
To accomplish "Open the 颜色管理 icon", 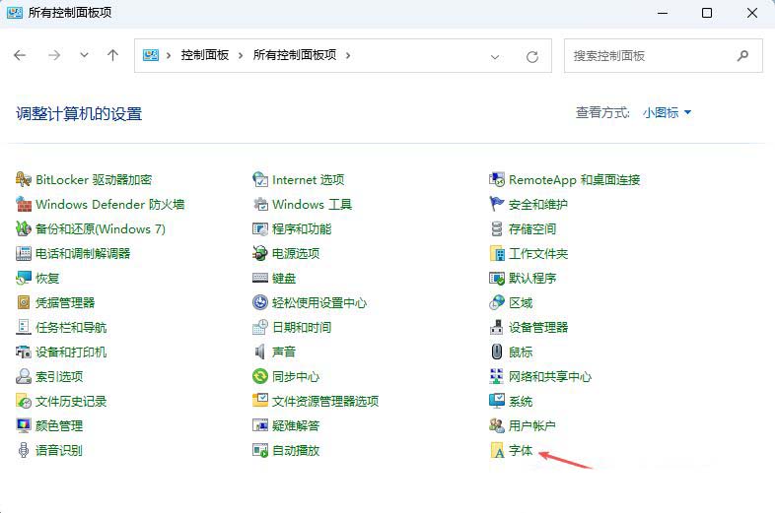I will point(24,425).
